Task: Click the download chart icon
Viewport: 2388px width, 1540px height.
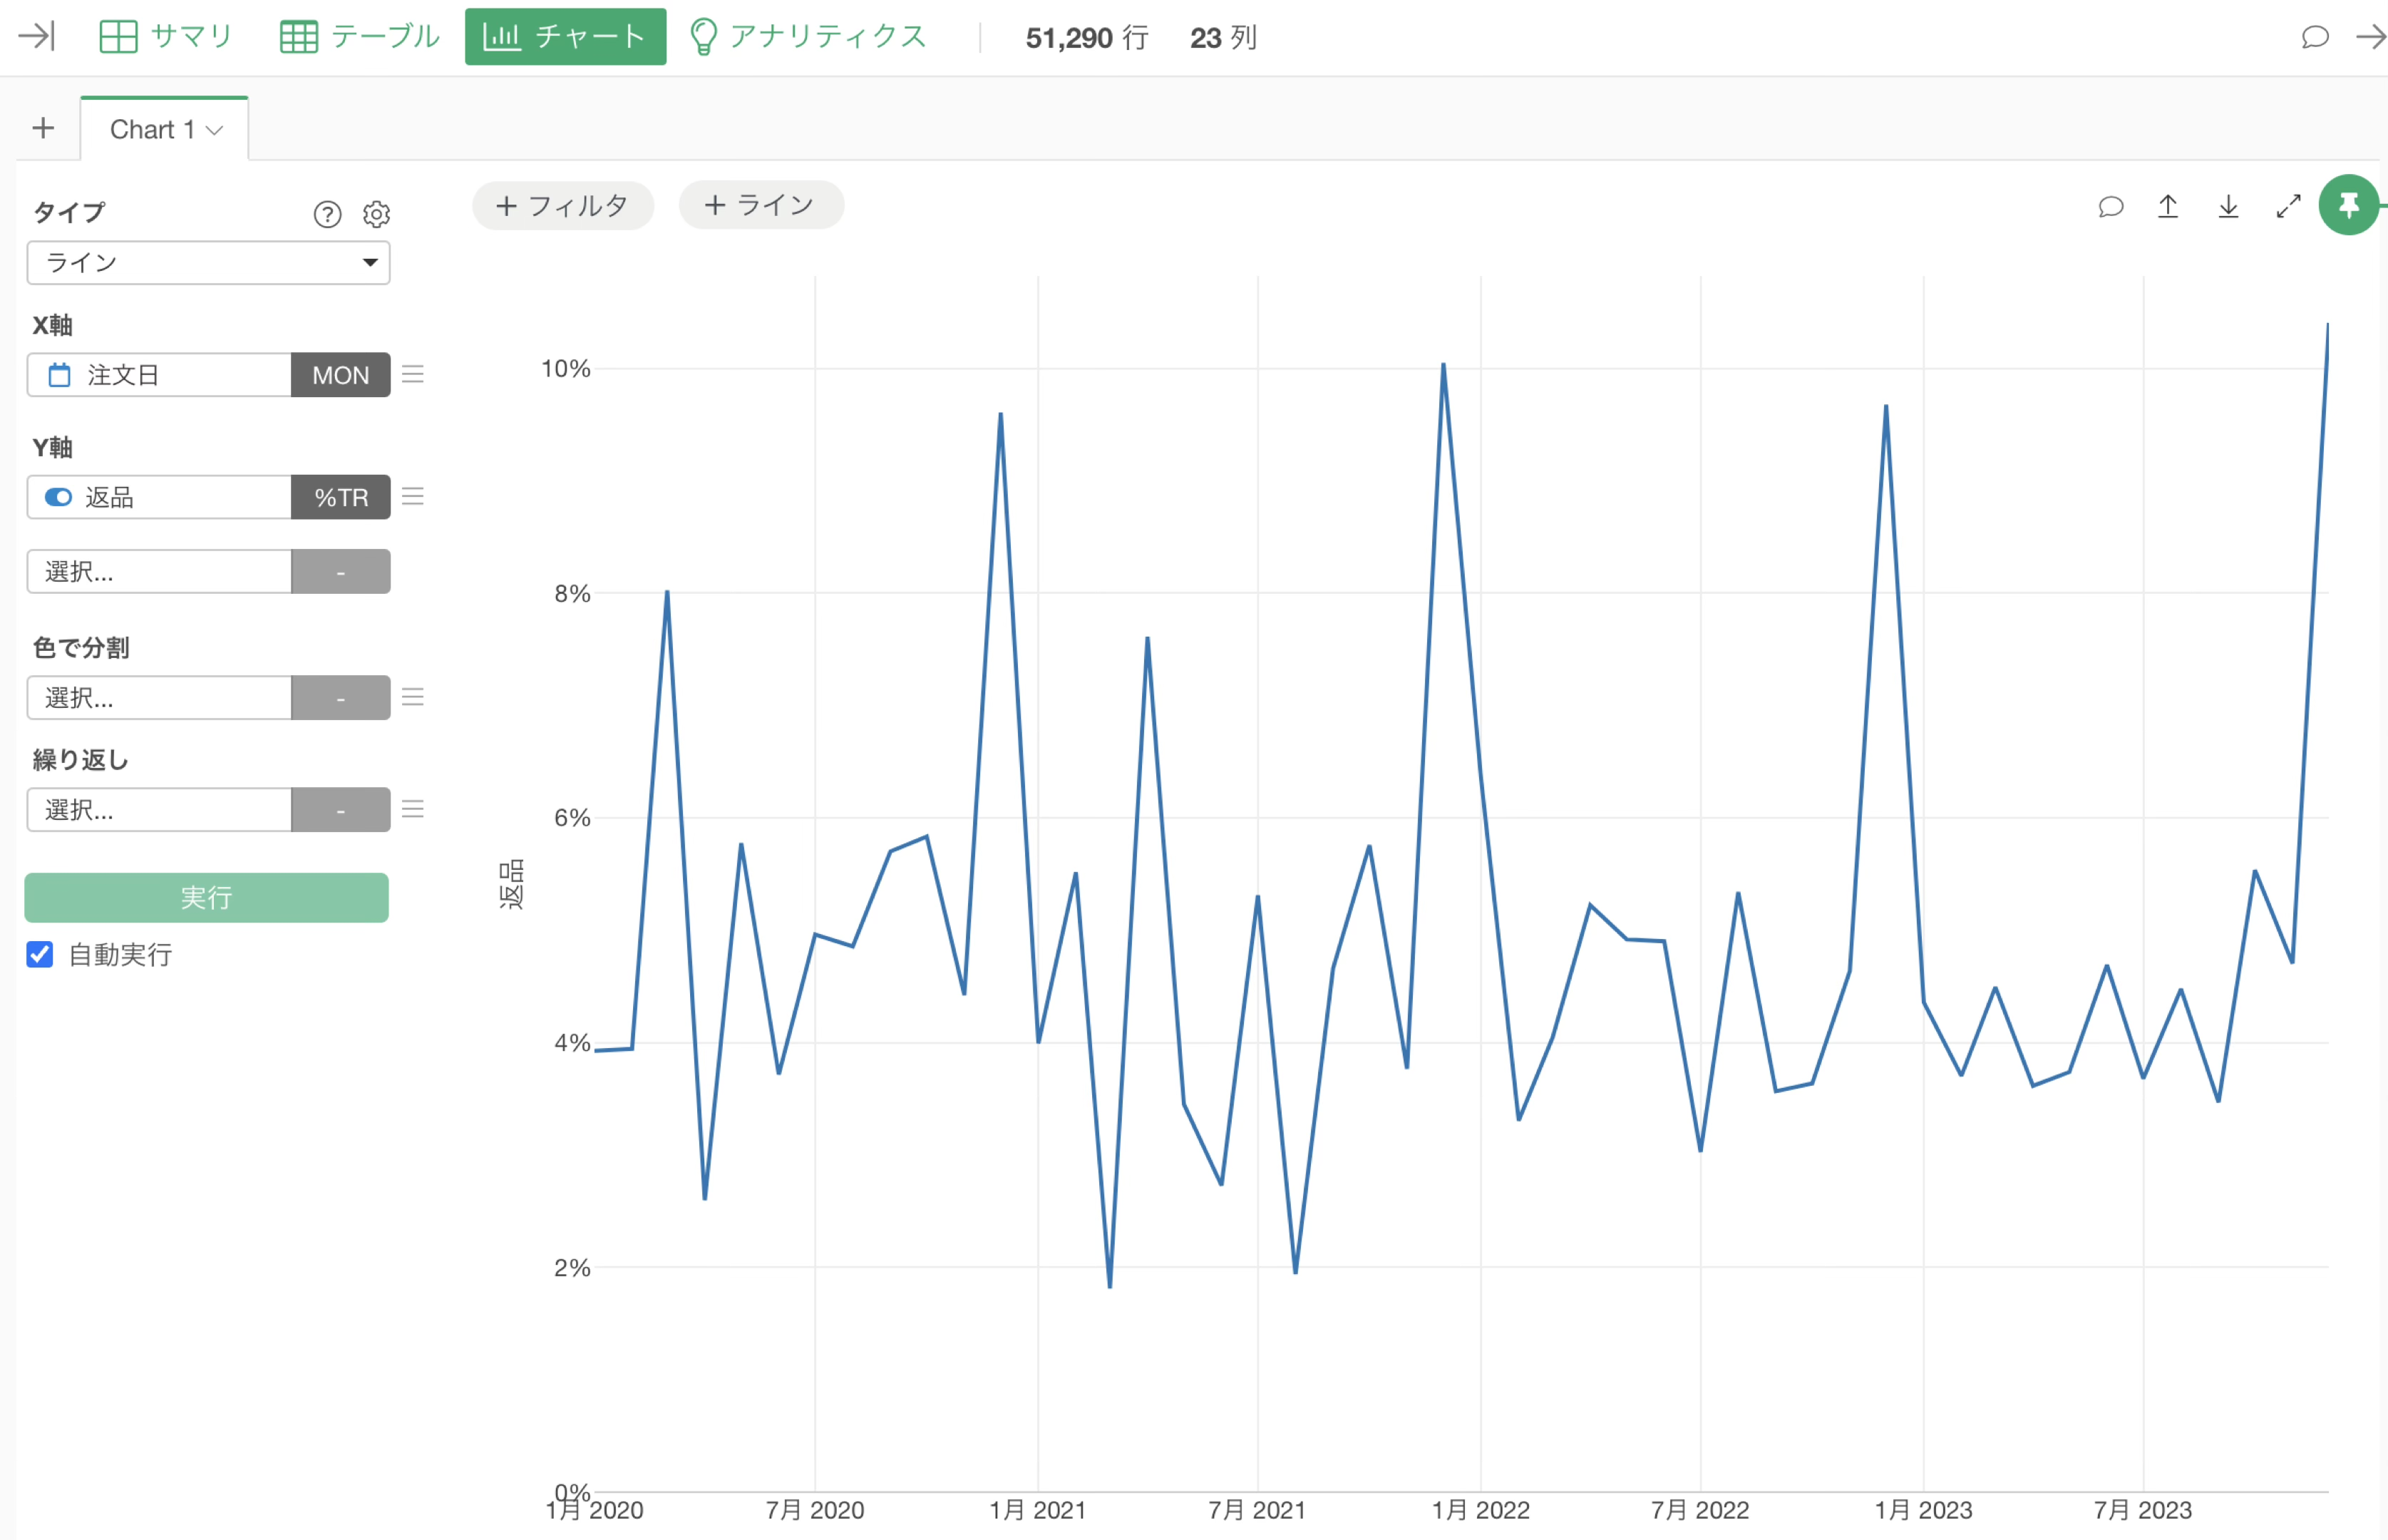Action: (2228, 206)
